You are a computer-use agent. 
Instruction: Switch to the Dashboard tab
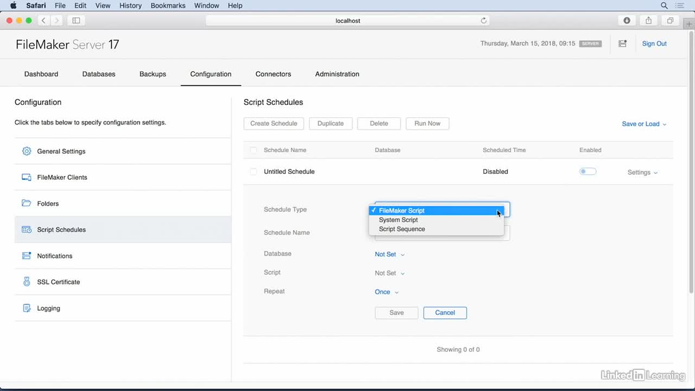click(41, 74)
